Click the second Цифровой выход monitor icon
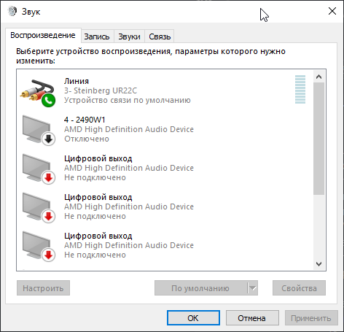Image resolution: width=344 pixels, height=332 pixels. 39,208
